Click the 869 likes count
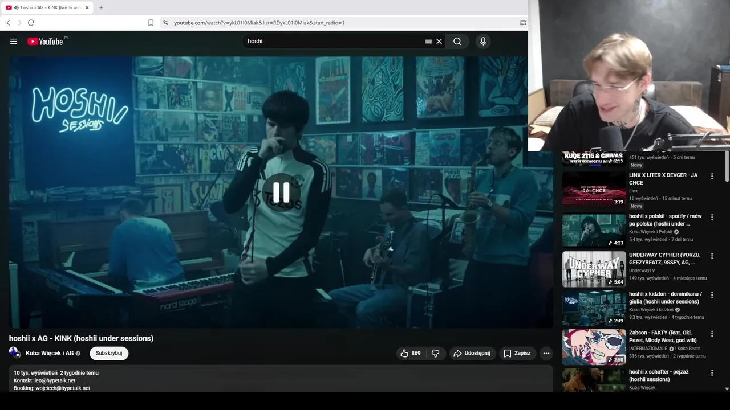Viewport: 730px width, 410px height. coord(416,354)
